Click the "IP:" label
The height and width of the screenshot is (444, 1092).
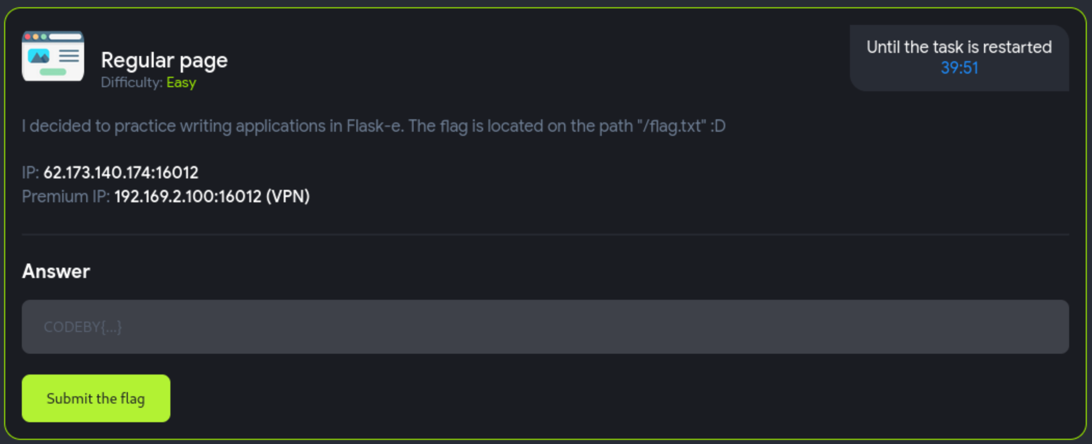tap(30, 173)
